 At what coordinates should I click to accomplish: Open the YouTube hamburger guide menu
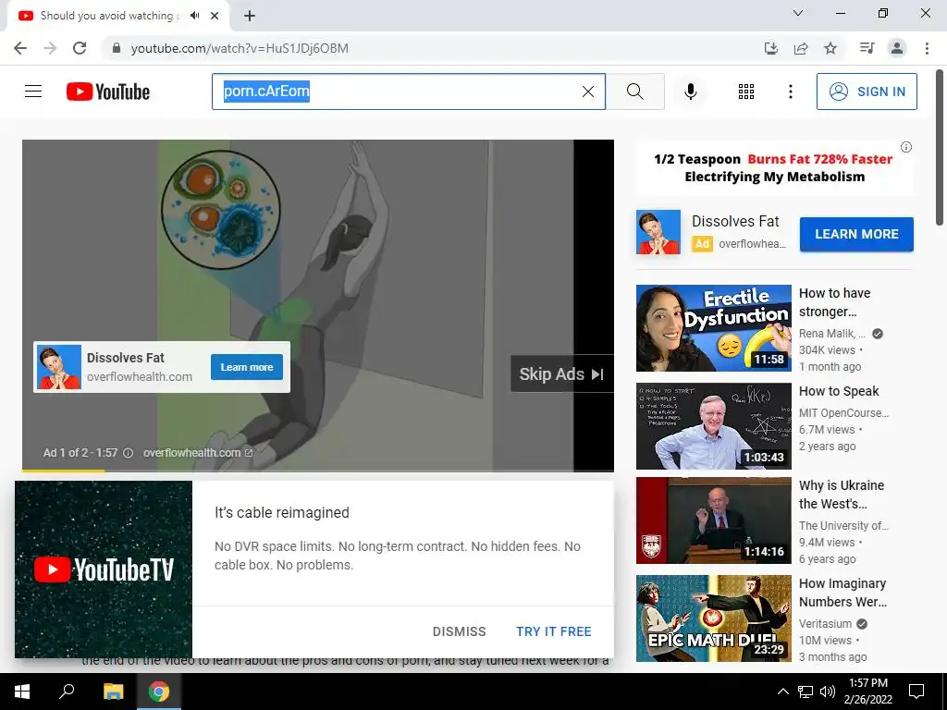point(33,92)
